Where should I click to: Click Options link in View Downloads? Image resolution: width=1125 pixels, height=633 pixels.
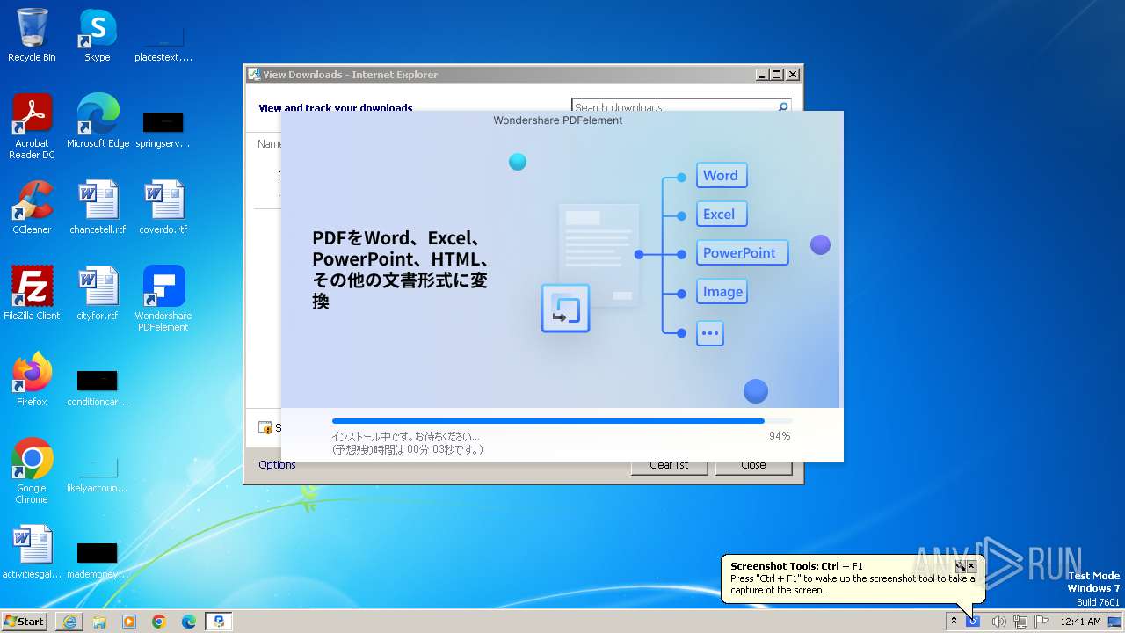pos(277,465)
